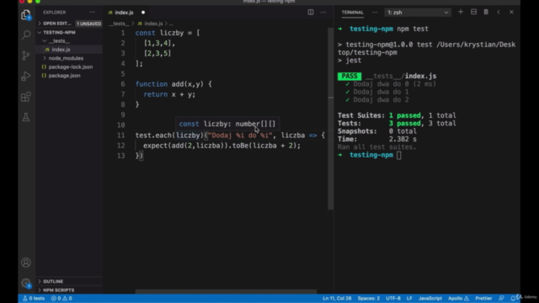Screen dimensions: 539x303
Task: Click the 'liczby' variable on line 1
Action: click(172, 33)
